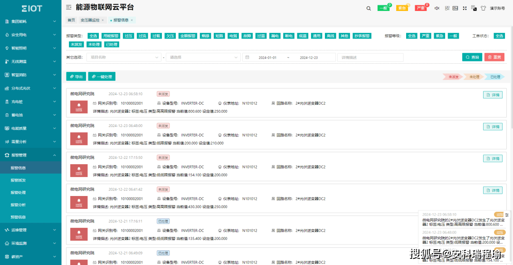
Task: Open the theme skin shirt icon
Action: point(483,8)
